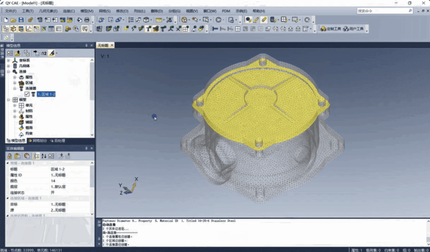Expand the 材料 tree node
Image resolution: width=430 pixels, height=252 pixels.
tap(15, 111)
